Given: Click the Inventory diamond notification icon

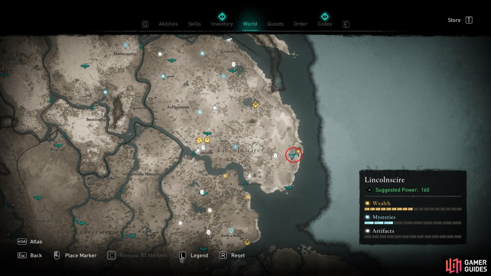Looking at the screenshot, I should point(222,16).
